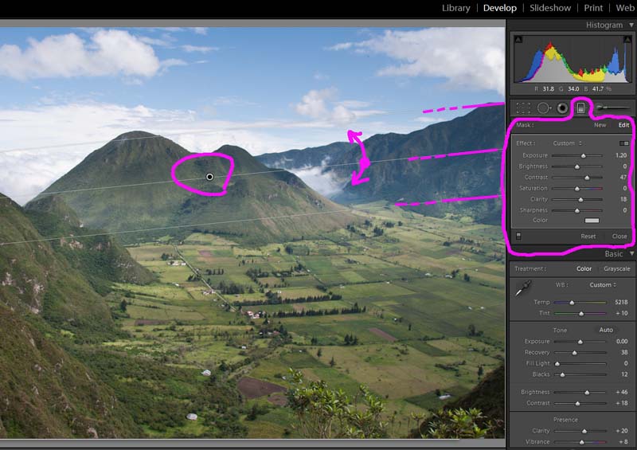Click Auto tone button
Screen dimensions: 637x450
(606, 330)
